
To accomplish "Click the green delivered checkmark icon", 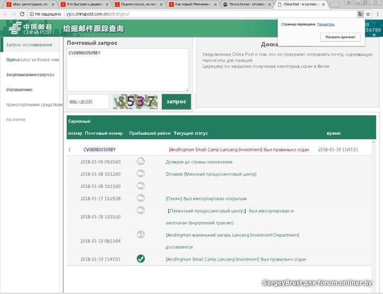I will [141, 259].
